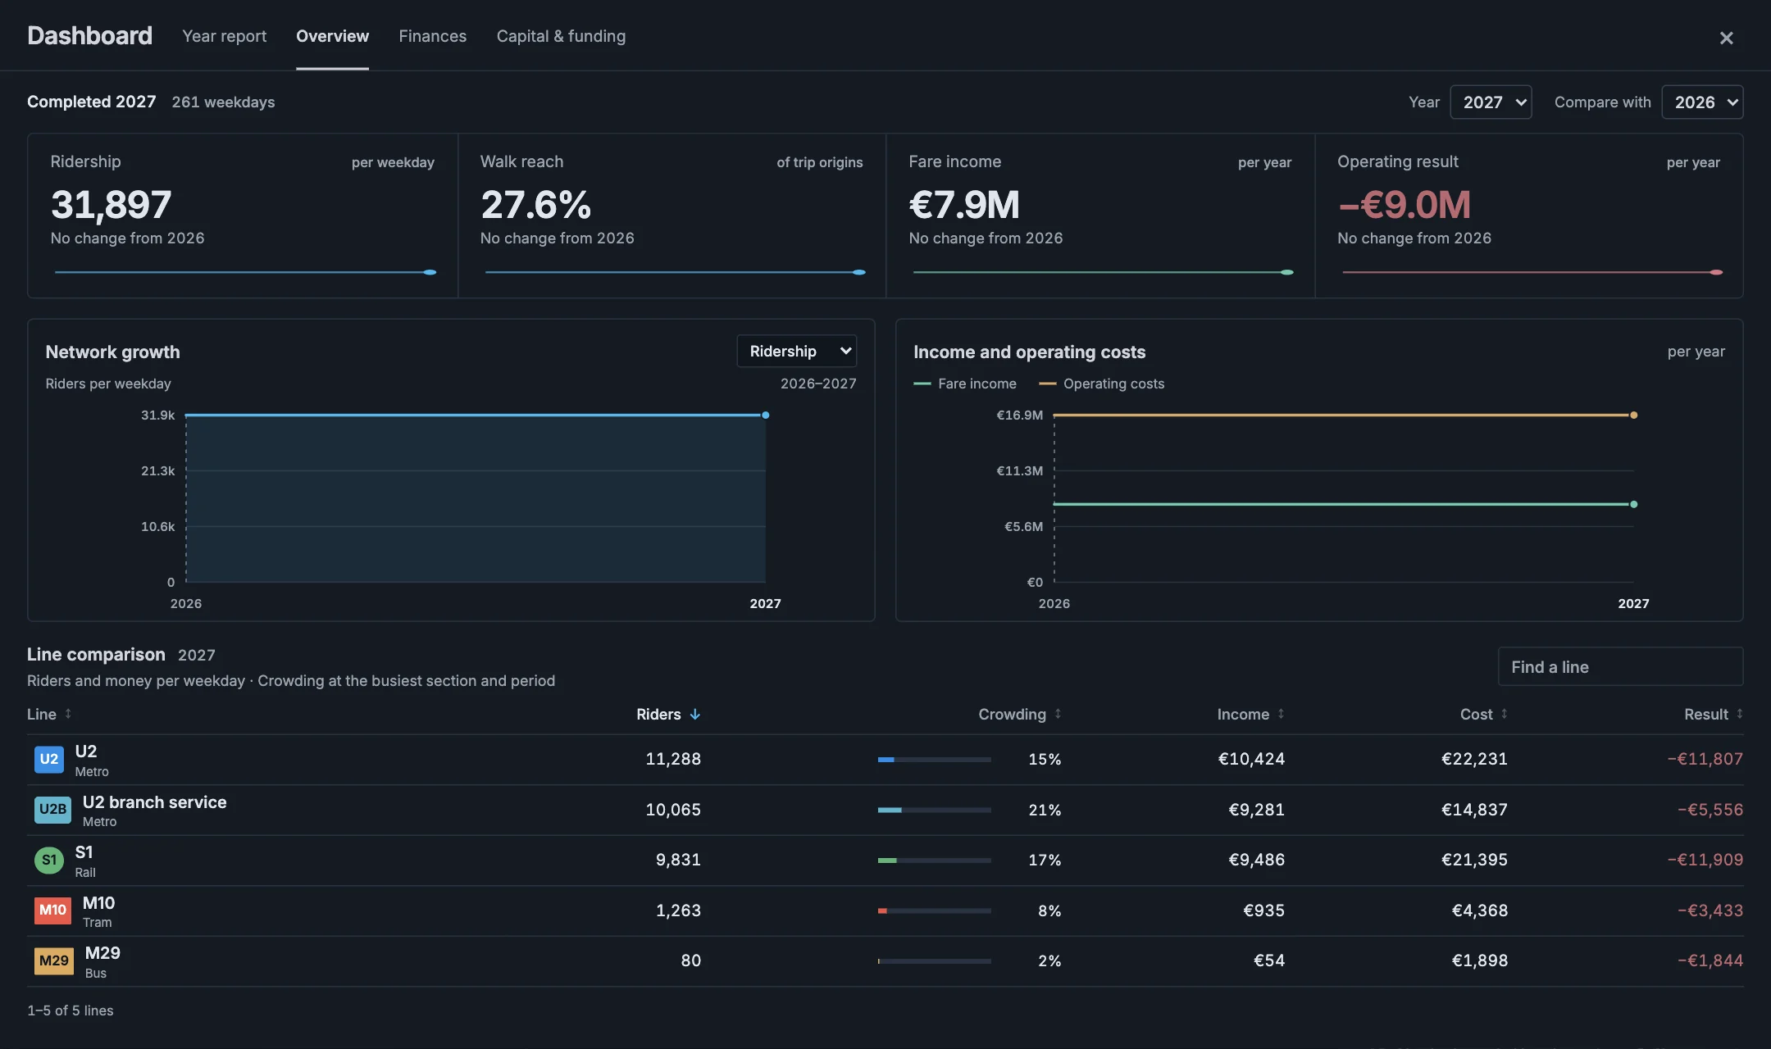1771x1049 pixels.
Task: Click the 261 weekdays label
Action: pos(223,102)
